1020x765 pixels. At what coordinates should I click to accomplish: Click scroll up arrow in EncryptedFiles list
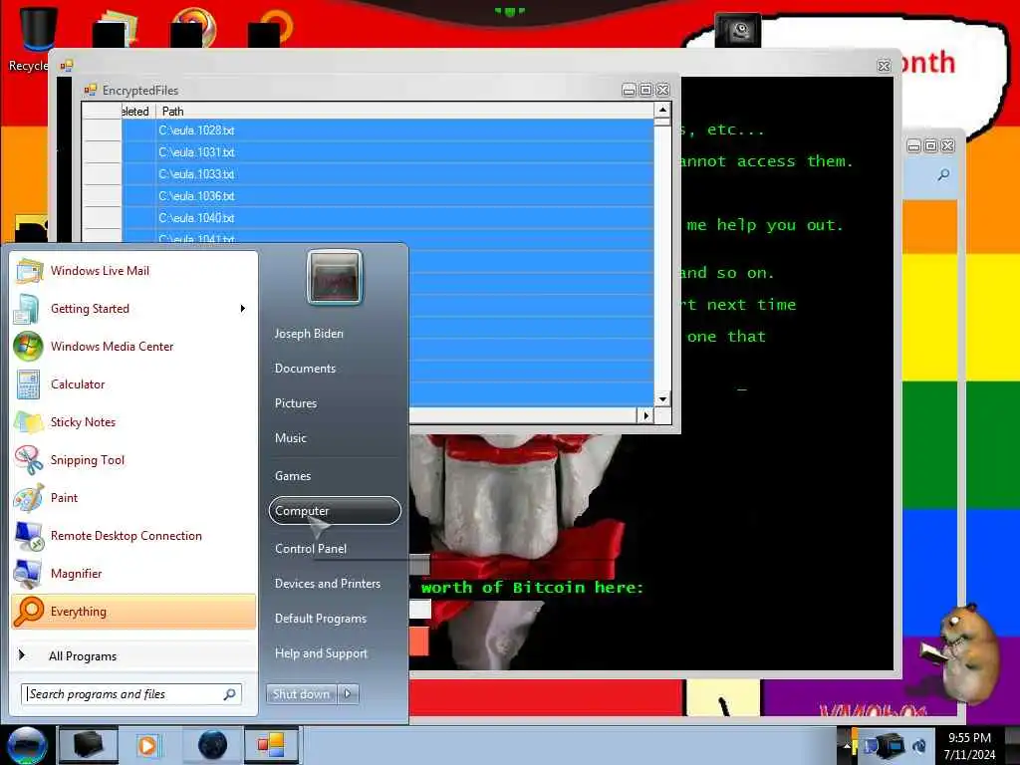(662, 110)
